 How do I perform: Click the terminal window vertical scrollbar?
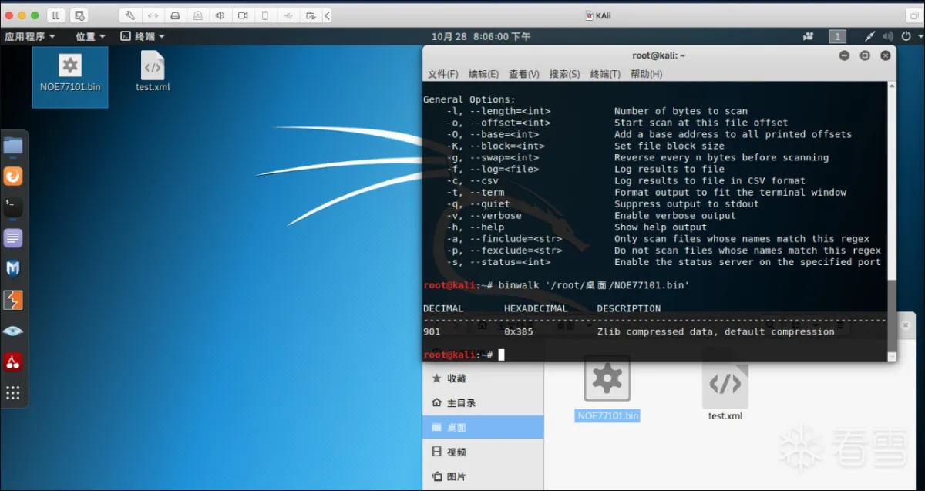pos(893,319)
